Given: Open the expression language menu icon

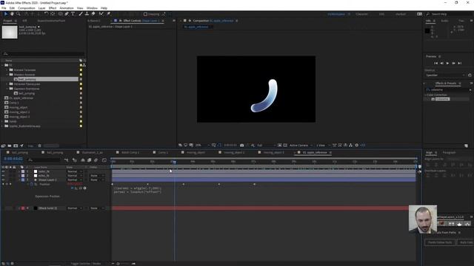Looking at the screenshot, I should point(84,188).
